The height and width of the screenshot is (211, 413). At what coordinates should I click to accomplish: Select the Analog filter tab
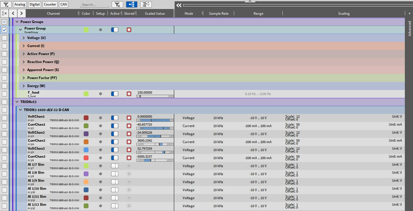[x=20, y=4]
